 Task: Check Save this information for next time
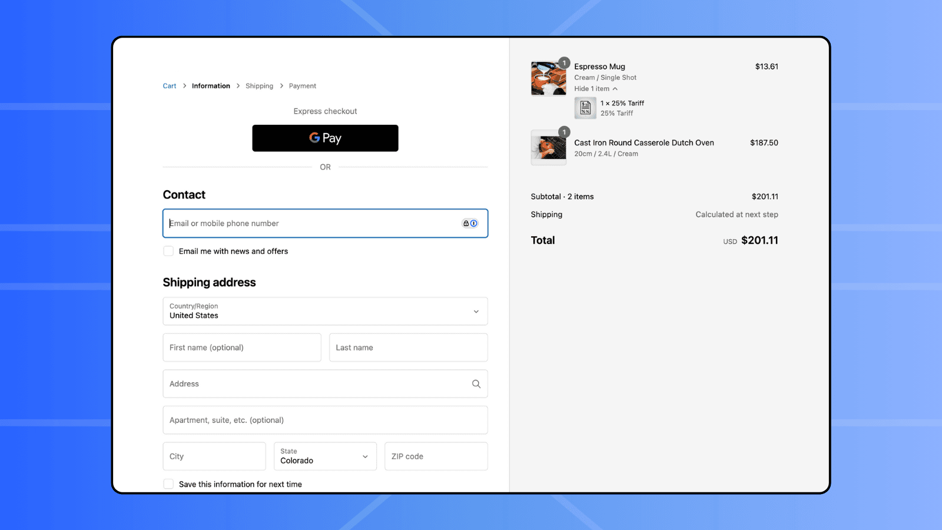pos(168,484)
